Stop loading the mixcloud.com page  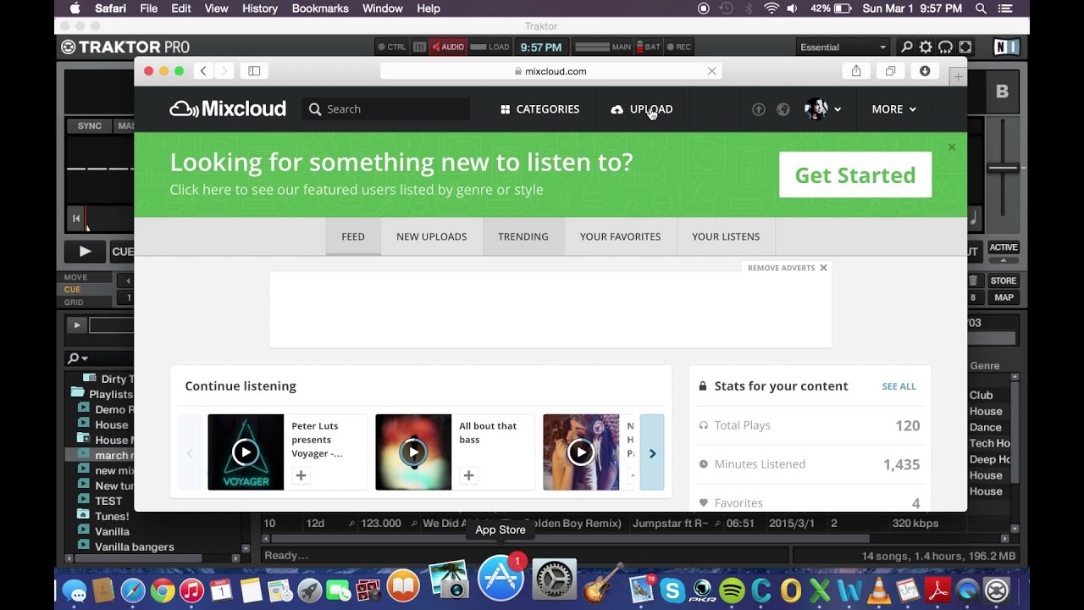pos(711,71)
